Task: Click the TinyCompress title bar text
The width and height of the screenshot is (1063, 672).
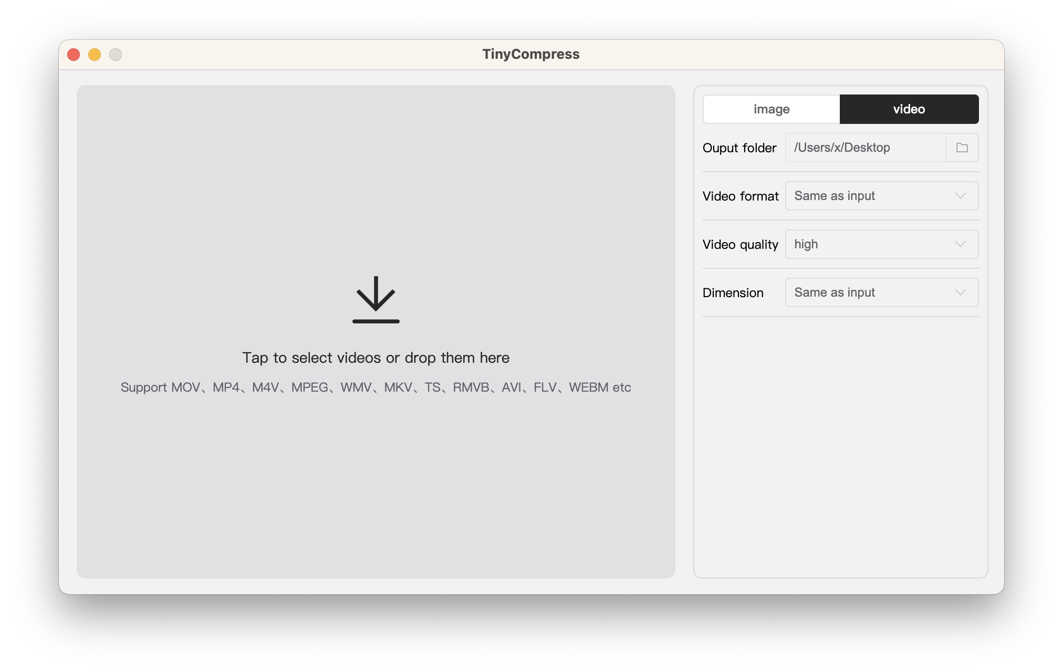Action: [531, 54]
